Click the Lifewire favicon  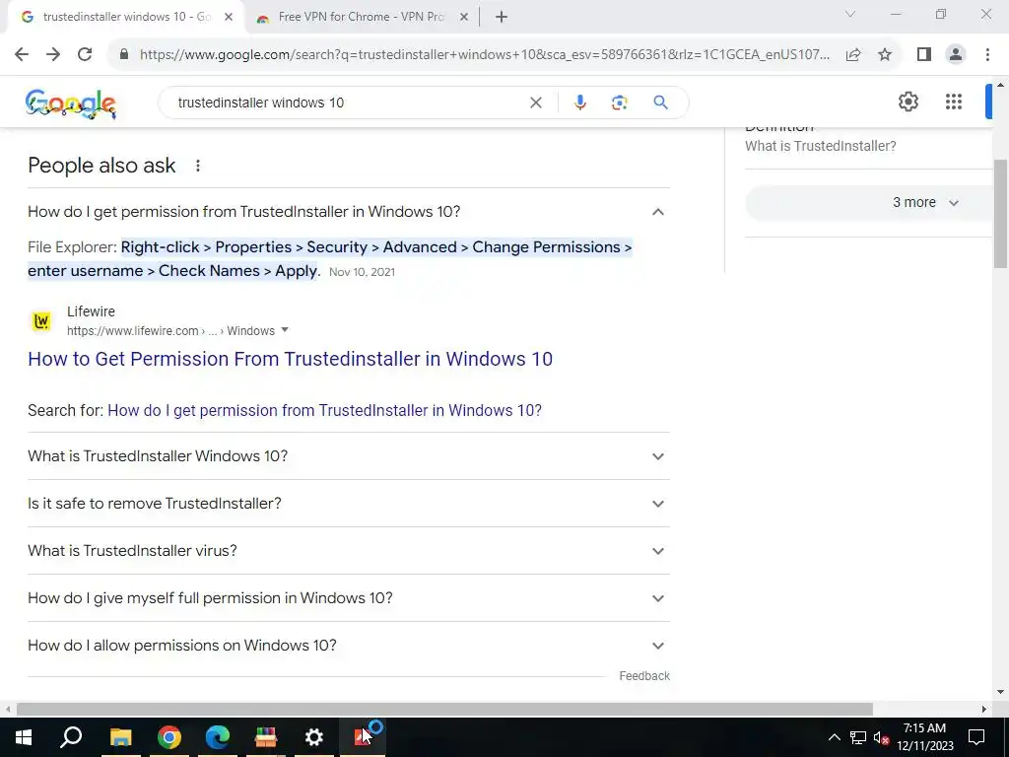[41, 321]
